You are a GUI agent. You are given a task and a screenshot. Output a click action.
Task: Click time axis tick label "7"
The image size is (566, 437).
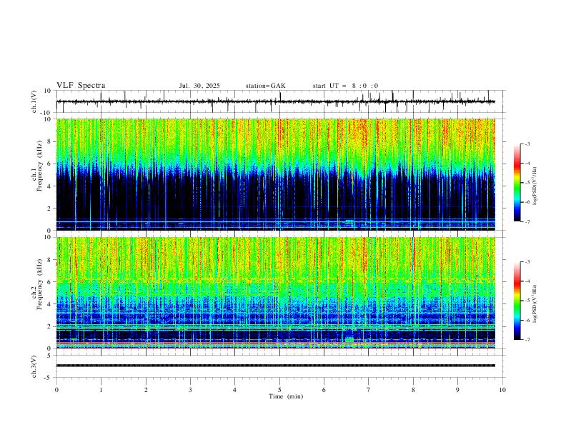[369, 390]
